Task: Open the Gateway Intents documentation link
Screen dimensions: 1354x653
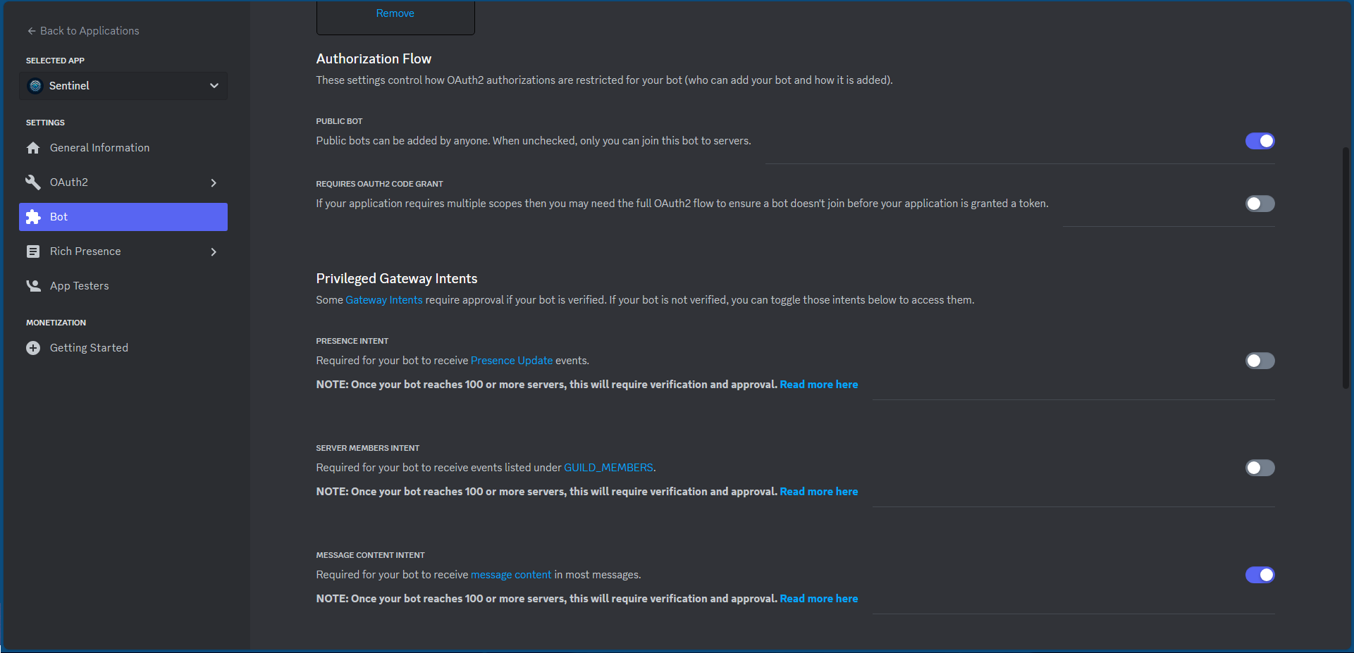Action: 384,300
